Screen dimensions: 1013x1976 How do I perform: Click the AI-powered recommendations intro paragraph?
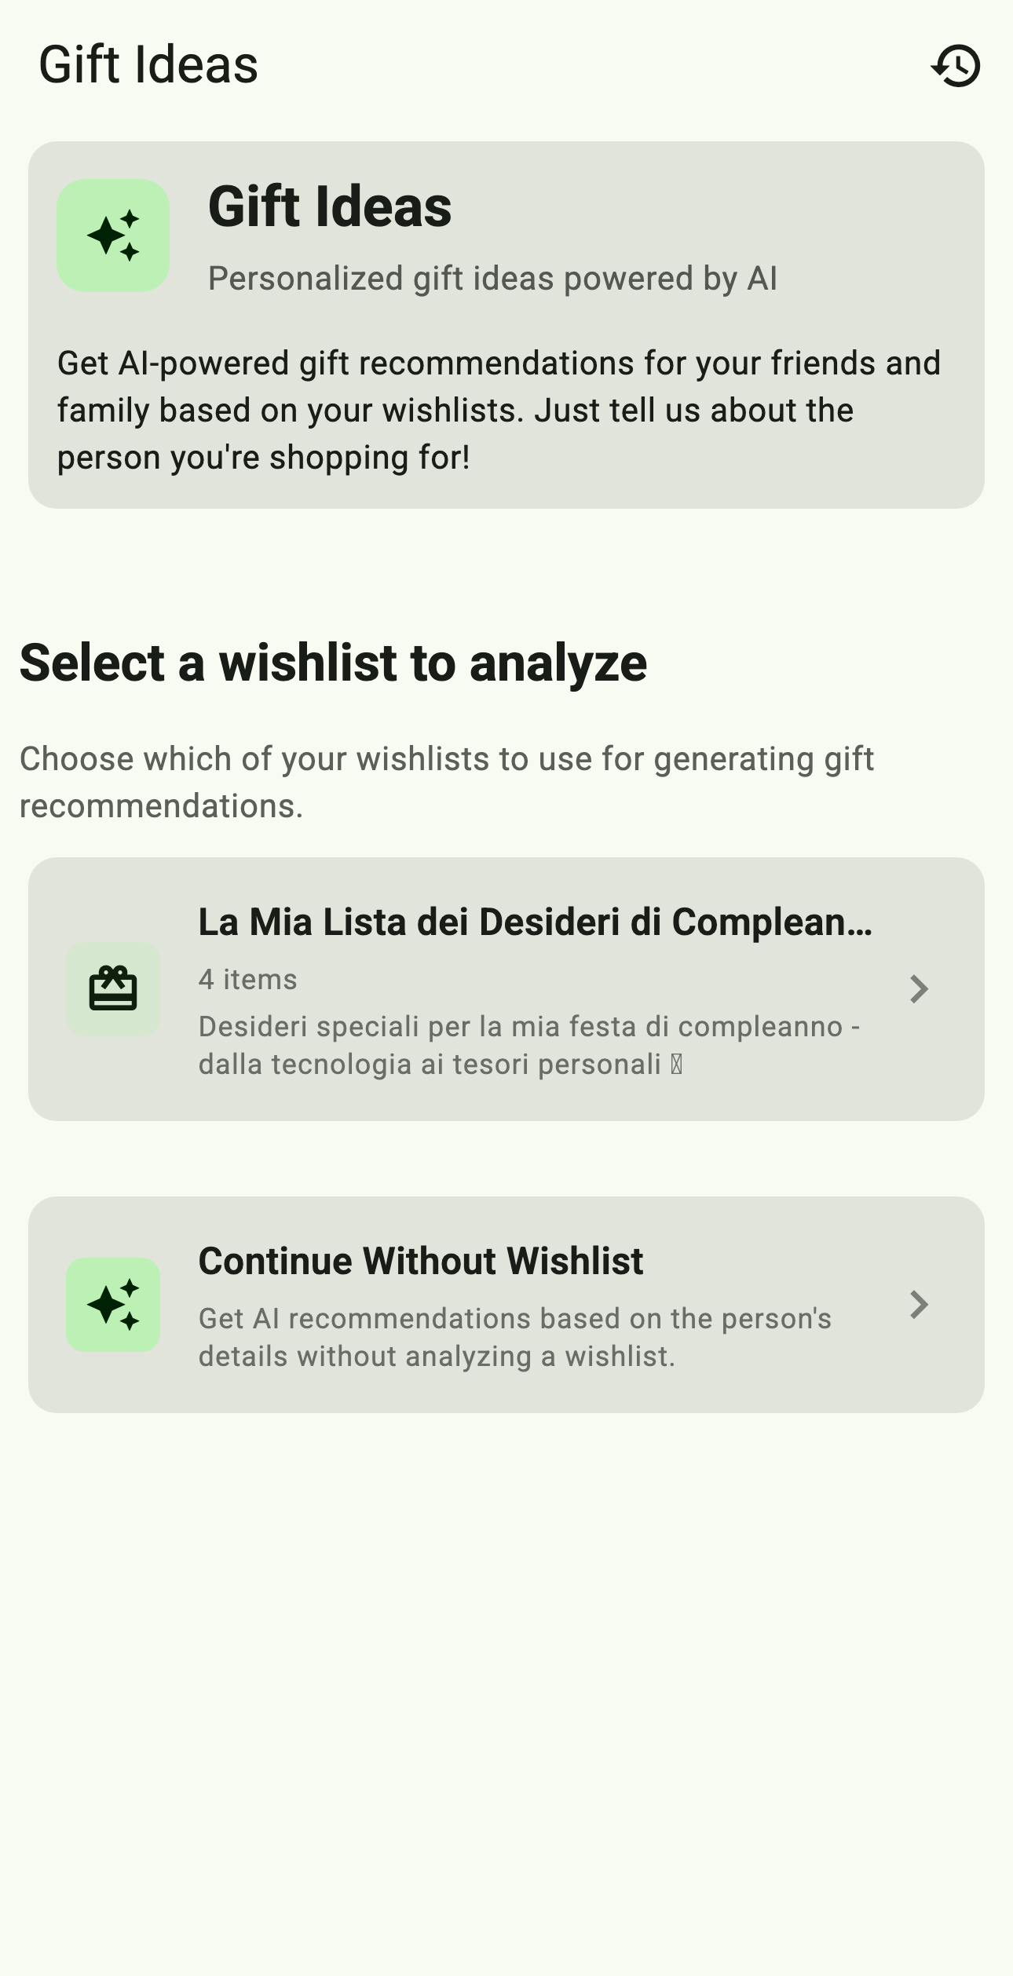coord(499,410)
